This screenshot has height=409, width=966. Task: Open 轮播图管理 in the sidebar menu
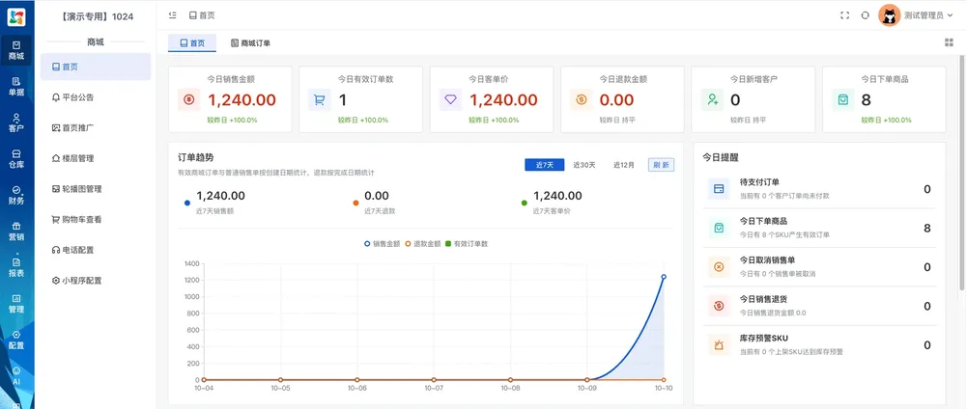[x=96, y=189]
